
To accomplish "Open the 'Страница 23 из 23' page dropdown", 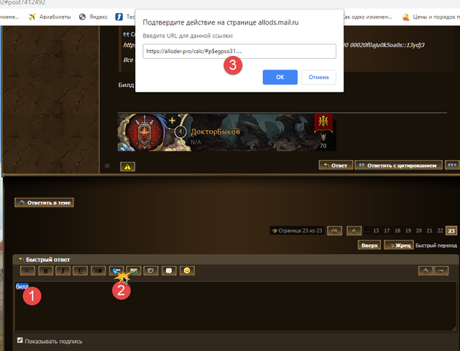I will 295,230.
